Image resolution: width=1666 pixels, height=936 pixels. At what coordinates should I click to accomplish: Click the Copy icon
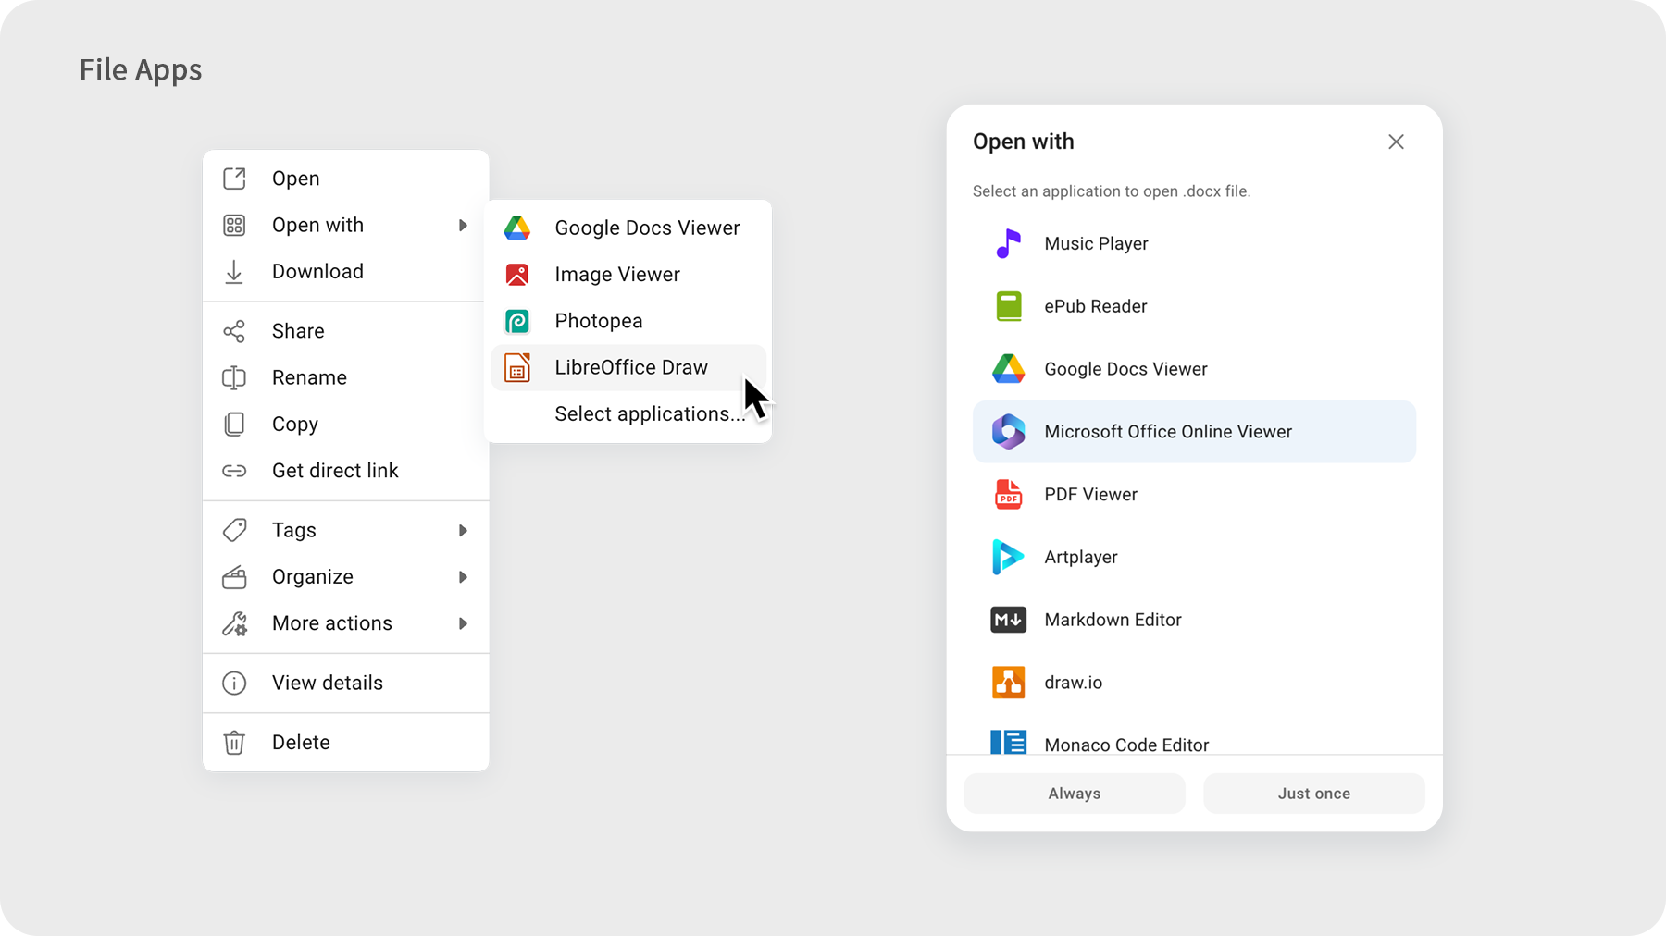[x=234, y=424]
